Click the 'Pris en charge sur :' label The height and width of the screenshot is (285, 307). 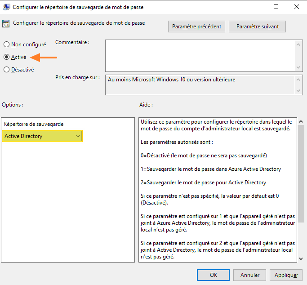click(x=77, y=77)
